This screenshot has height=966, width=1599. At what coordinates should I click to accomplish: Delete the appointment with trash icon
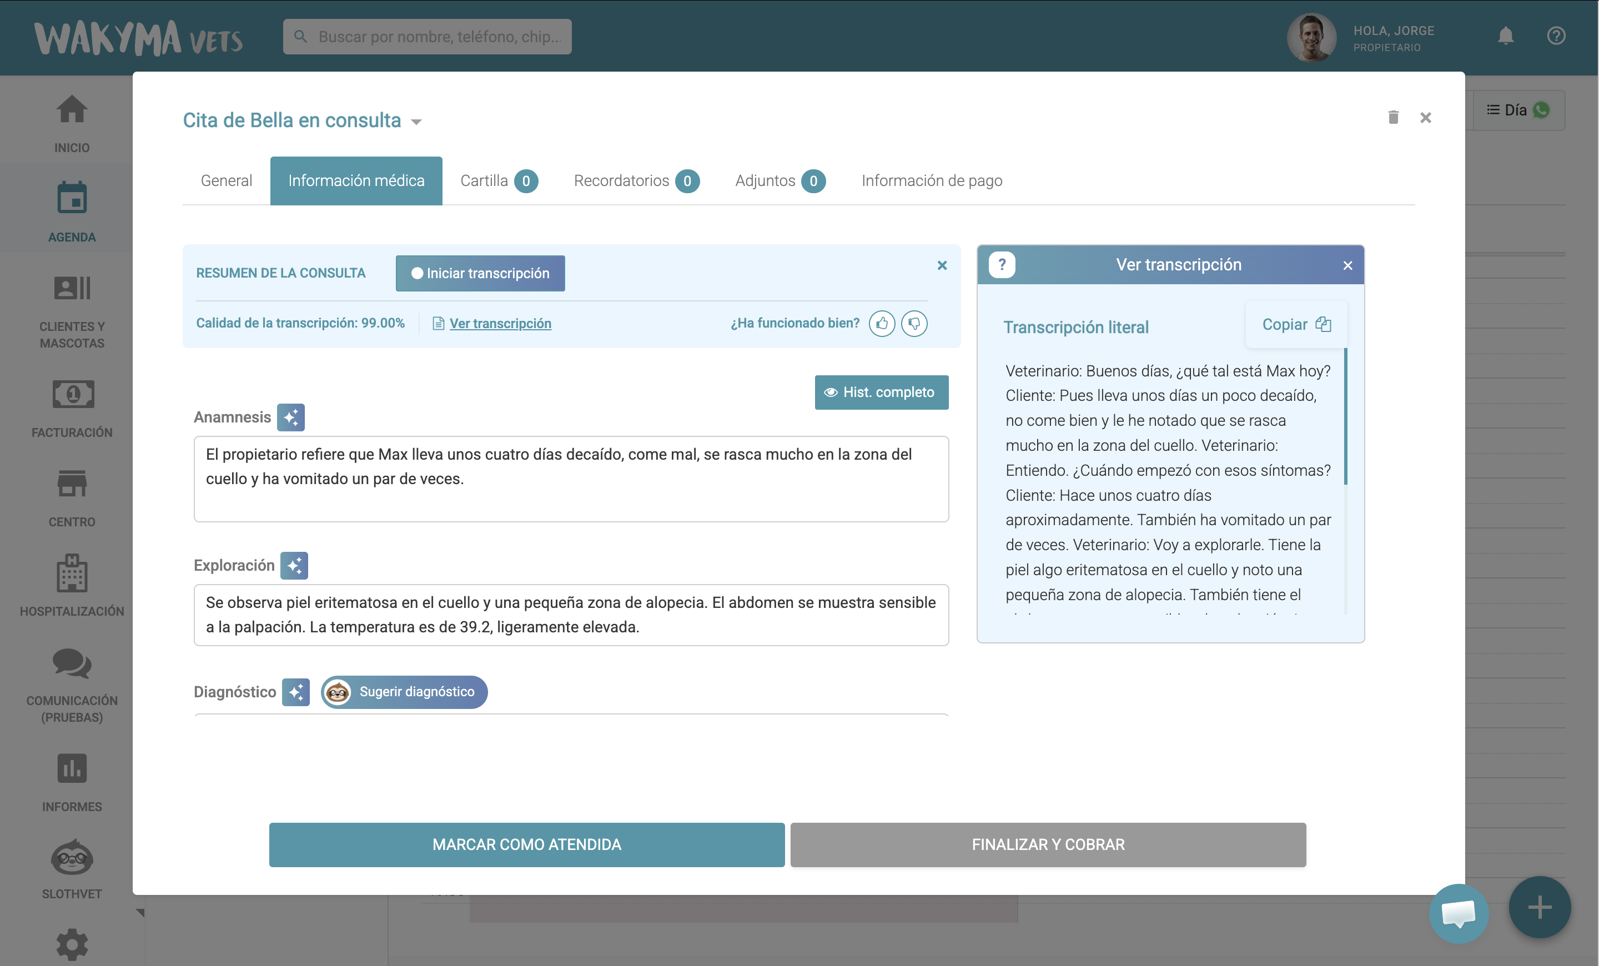tap(1392, 118)
